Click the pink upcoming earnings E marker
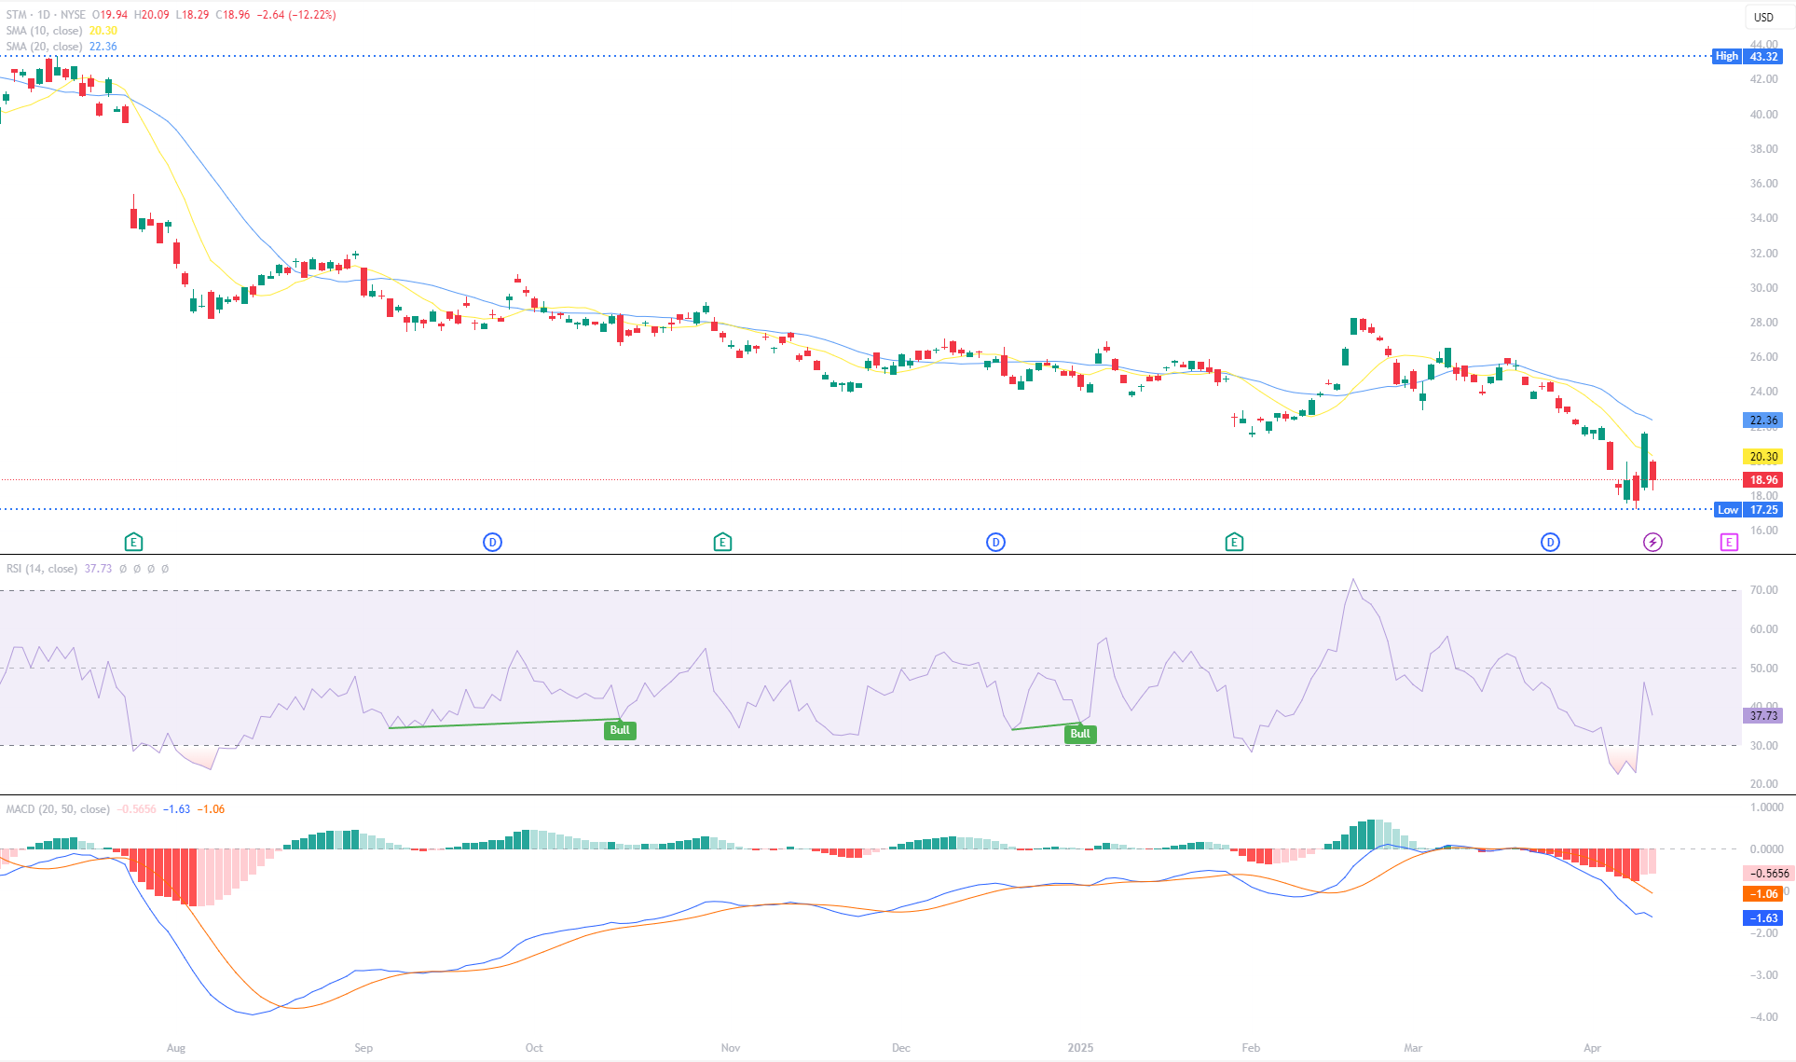Image resolution: width=1796 pixels, height=1062 pixels. click(1729, 542)
